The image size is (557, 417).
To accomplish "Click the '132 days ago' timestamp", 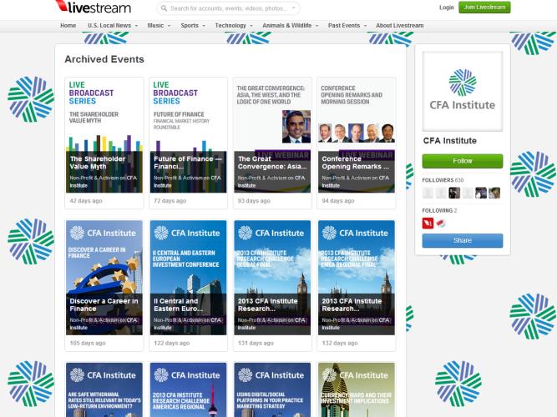I will pos(340,343).
